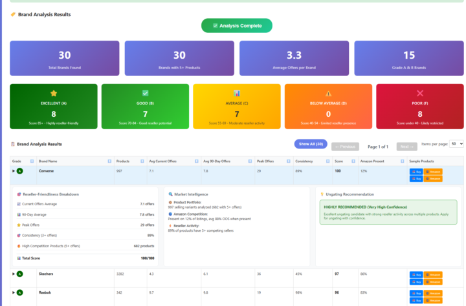The width and height of the screenshot is (466, 306).
Task: Select the Average (C) grade card
Action: click(237, 105)
